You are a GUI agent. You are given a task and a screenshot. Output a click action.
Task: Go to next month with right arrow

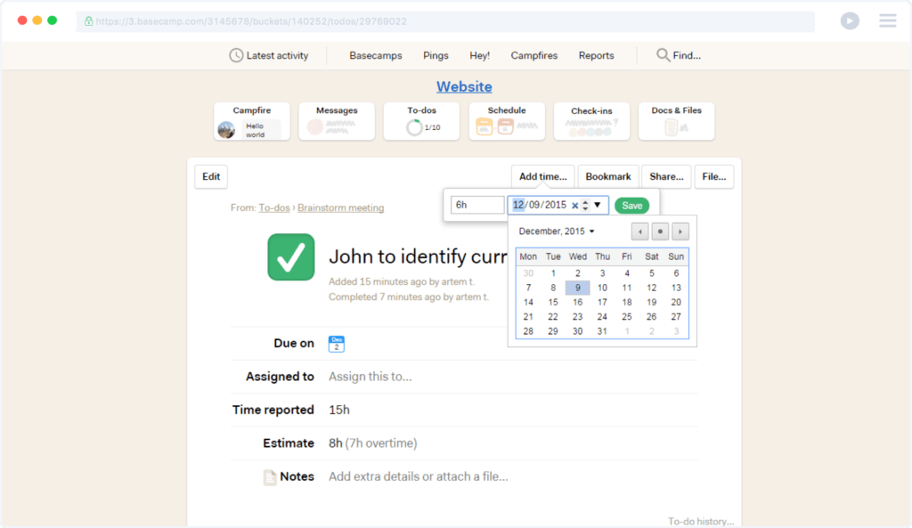tap(680, 231)
